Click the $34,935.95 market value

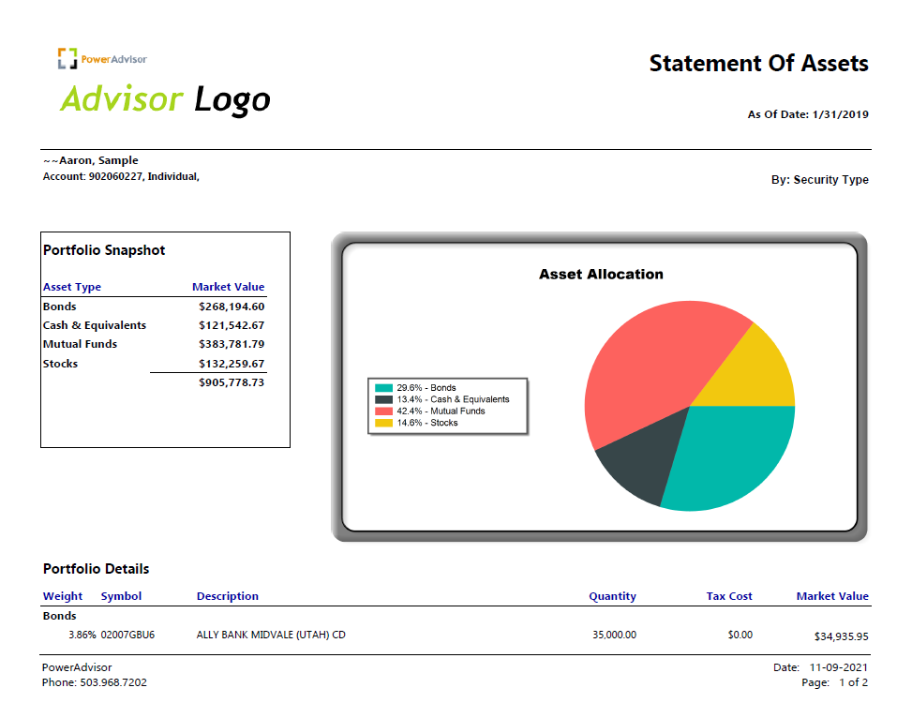841,636
